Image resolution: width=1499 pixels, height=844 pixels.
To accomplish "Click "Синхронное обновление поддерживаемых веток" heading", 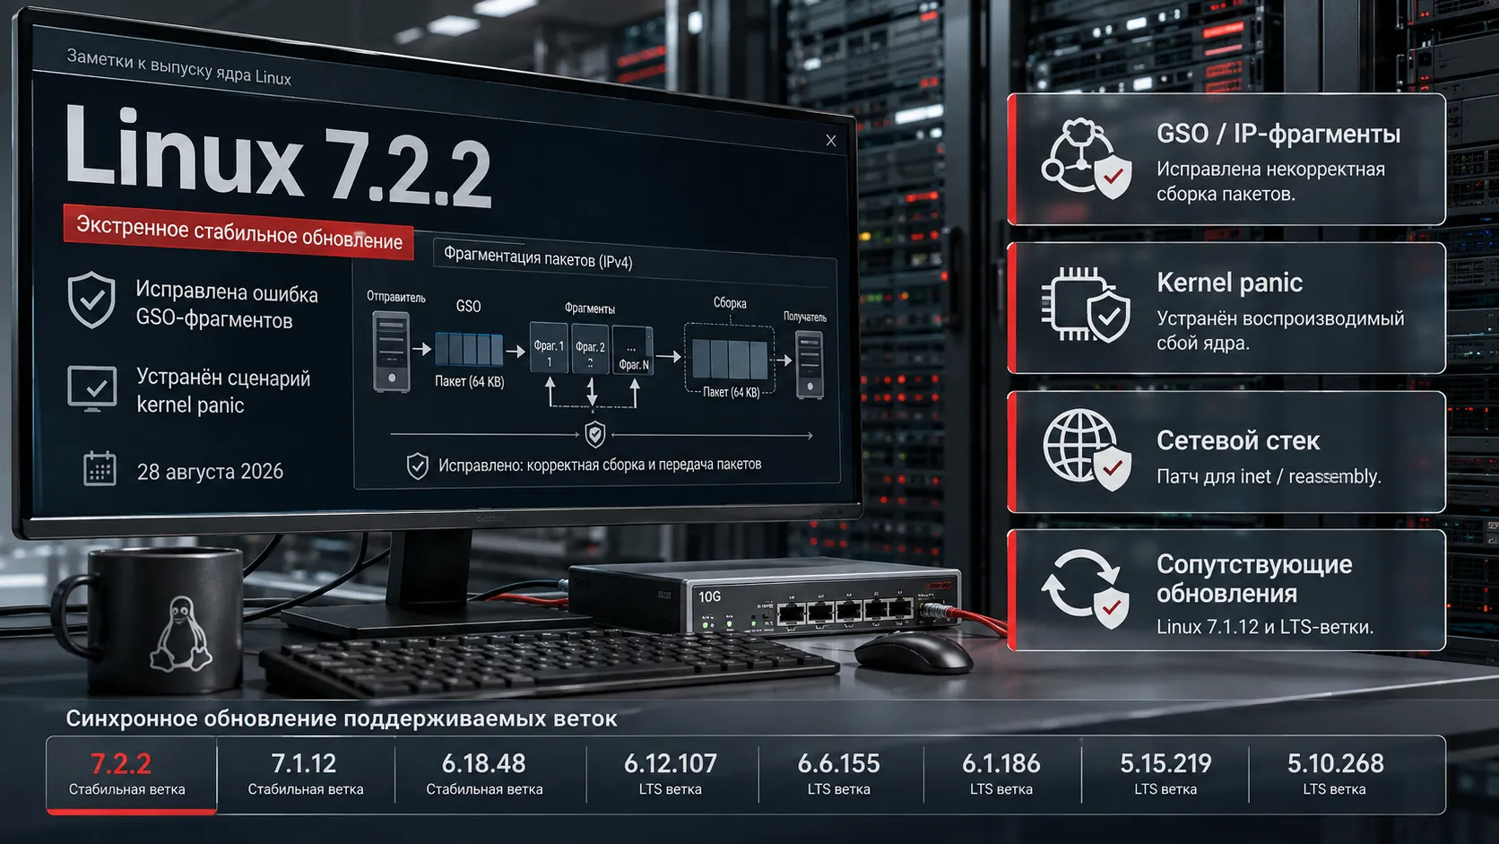I will (x=341, y=718).
